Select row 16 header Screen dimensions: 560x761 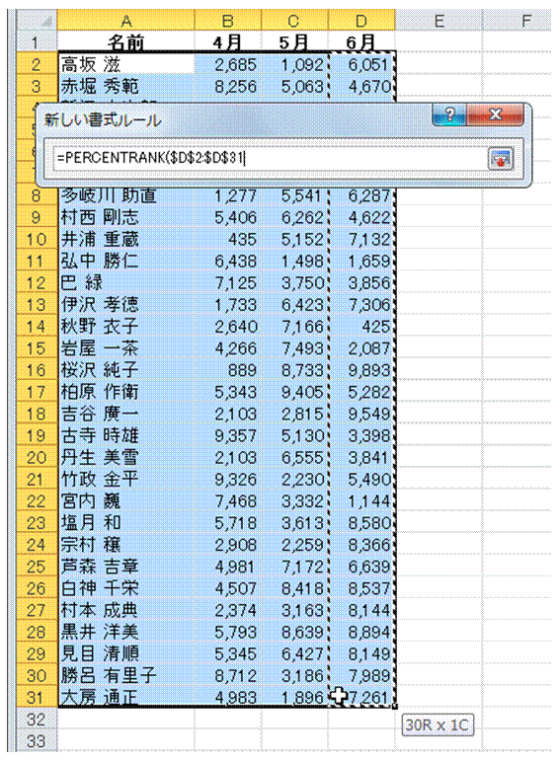(37, 370)
